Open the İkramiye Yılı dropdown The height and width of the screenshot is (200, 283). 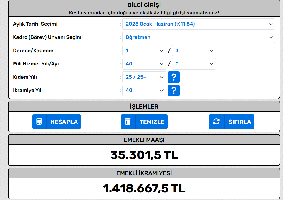tap(144, 91)
